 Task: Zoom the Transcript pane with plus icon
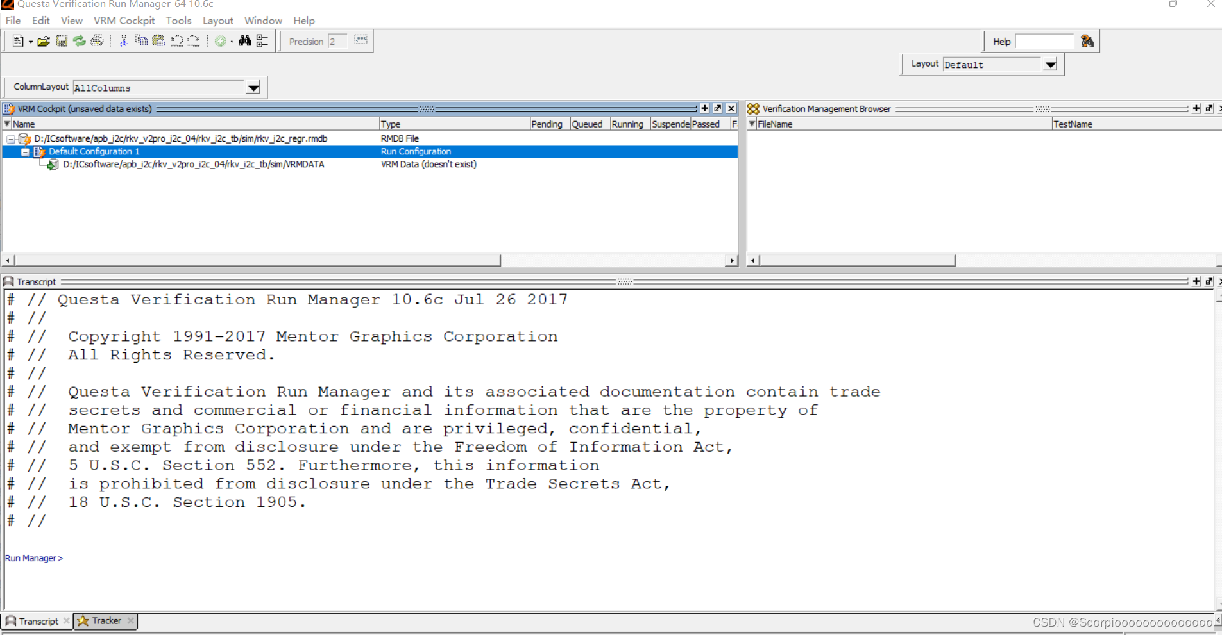(x=1196, y=281)
